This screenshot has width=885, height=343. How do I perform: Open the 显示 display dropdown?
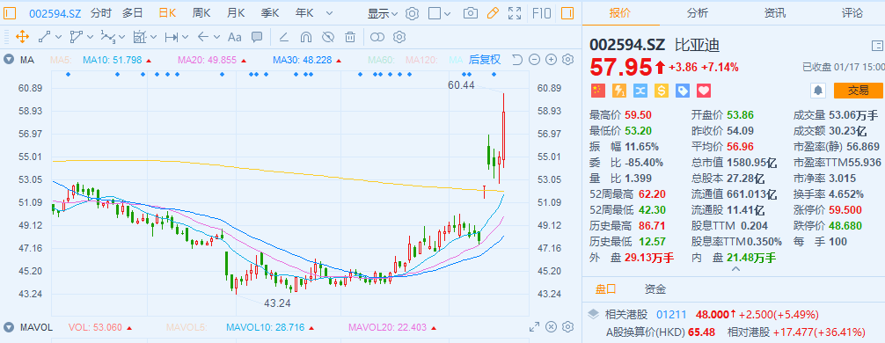[x=383, y=13]
